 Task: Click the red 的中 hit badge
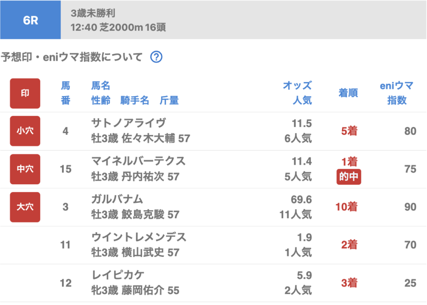click(x=349, y=177)
